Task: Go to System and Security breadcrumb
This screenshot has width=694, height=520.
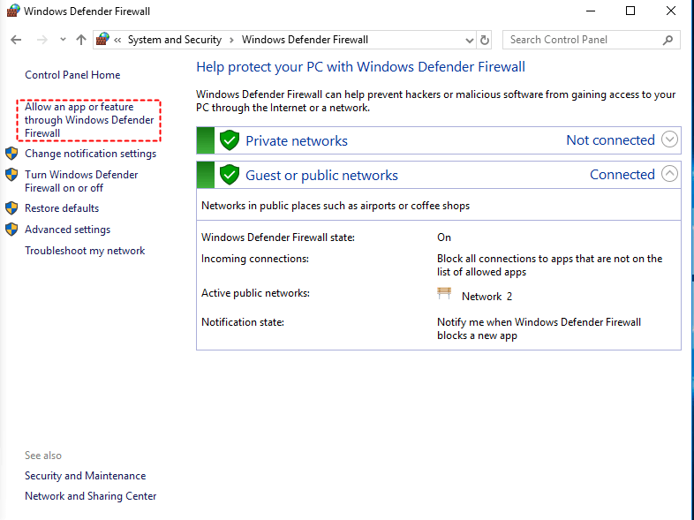Action: pyautogui.click(x=174, y=40)
